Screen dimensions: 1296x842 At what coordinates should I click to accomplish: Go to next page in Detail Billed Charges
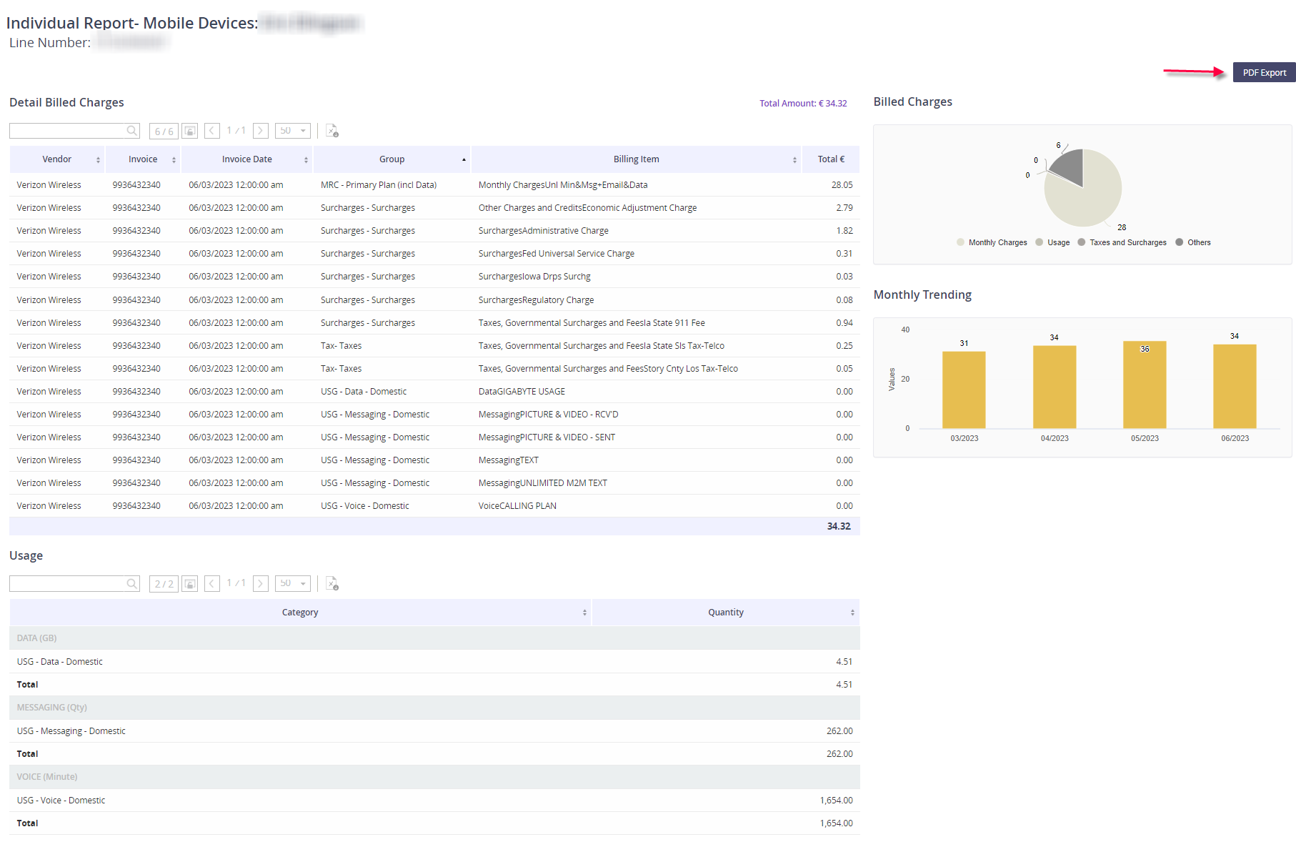(x=261, y=131)
